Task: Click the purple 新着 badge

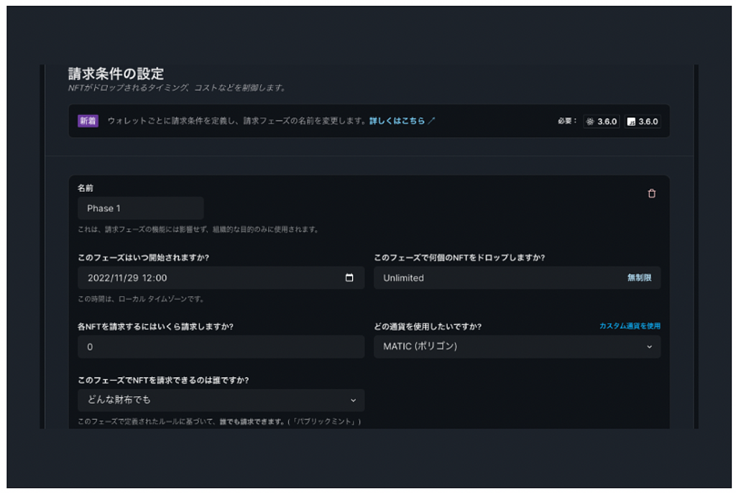Action: point(88,121)
